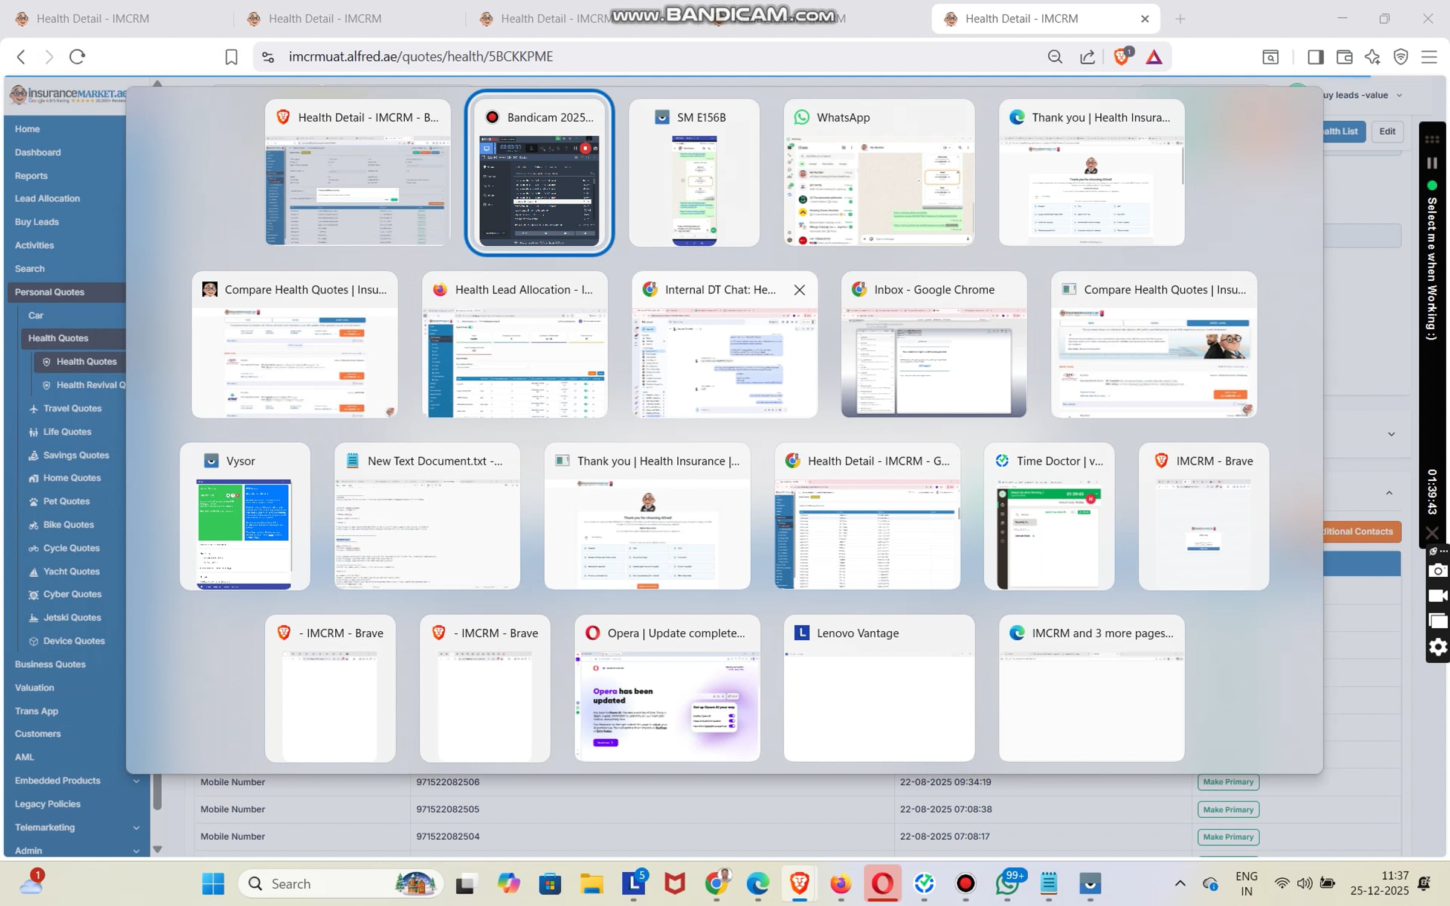Switch to the Time Doctor window thumbnail

click(x=1049, y=516)
